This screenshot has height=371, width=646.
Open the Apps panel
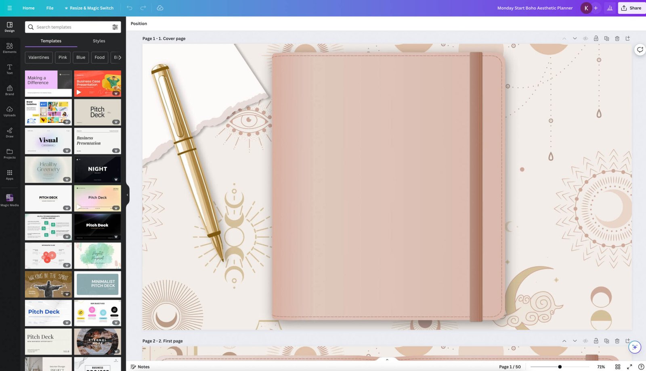click(x=10, y=175)
